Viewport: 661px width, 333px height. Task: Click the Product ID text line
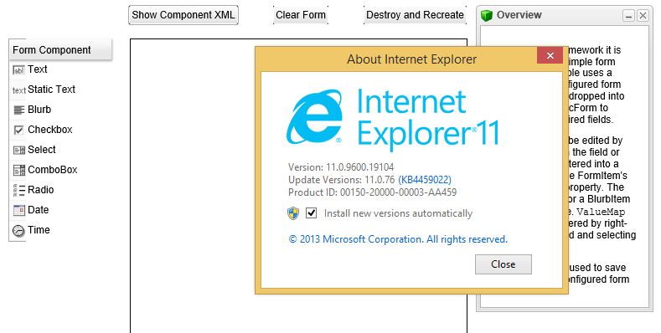point(372,192)
